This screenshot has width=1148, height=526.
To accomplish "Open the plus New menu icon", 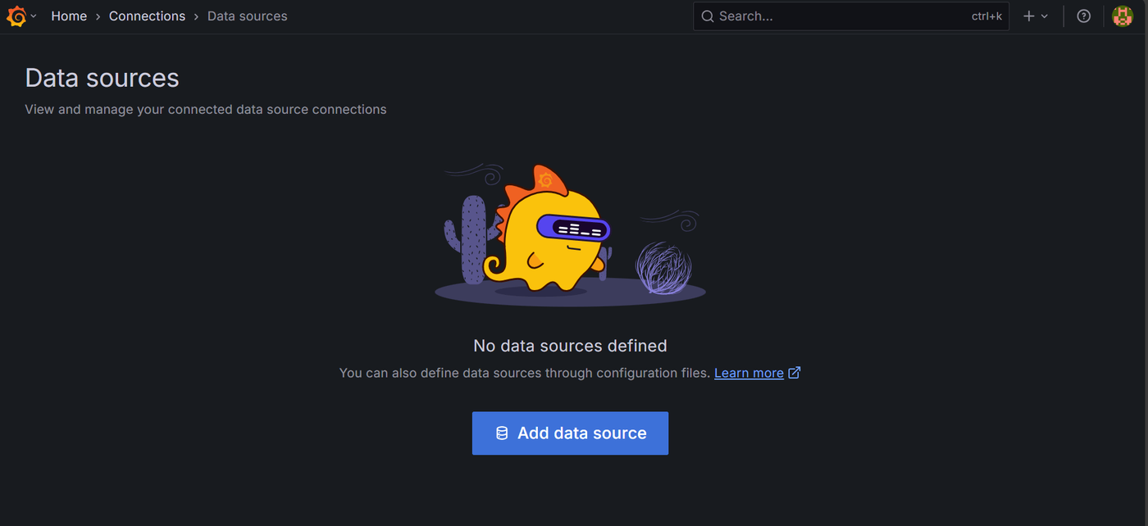I will click(x=1029, y=16).
